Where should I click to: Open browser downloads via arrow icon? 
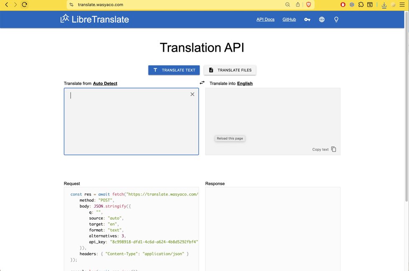click(x=384, y=5)
